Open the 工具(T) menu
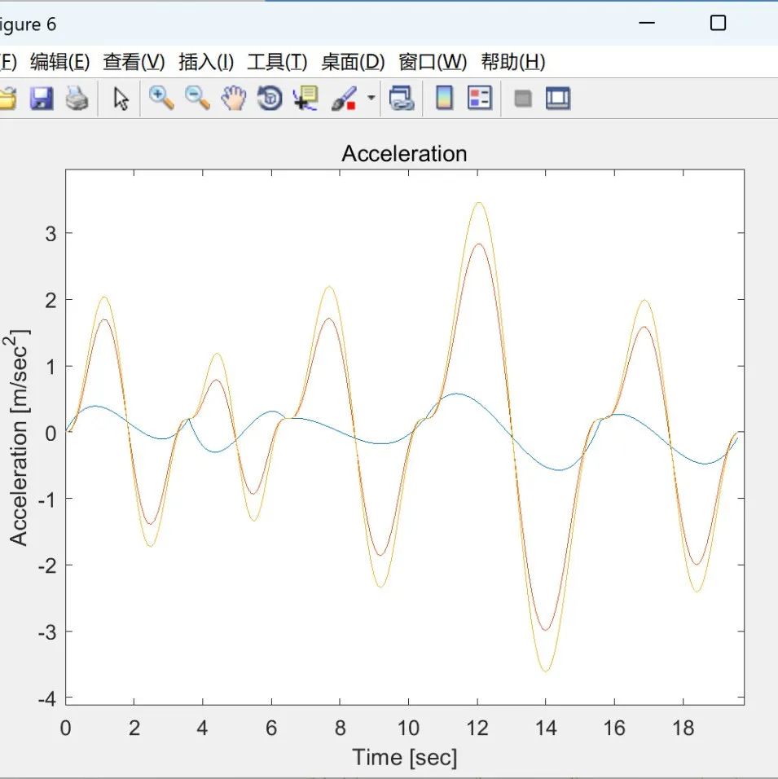Viewport: 778px width, 779px height. 277,62
